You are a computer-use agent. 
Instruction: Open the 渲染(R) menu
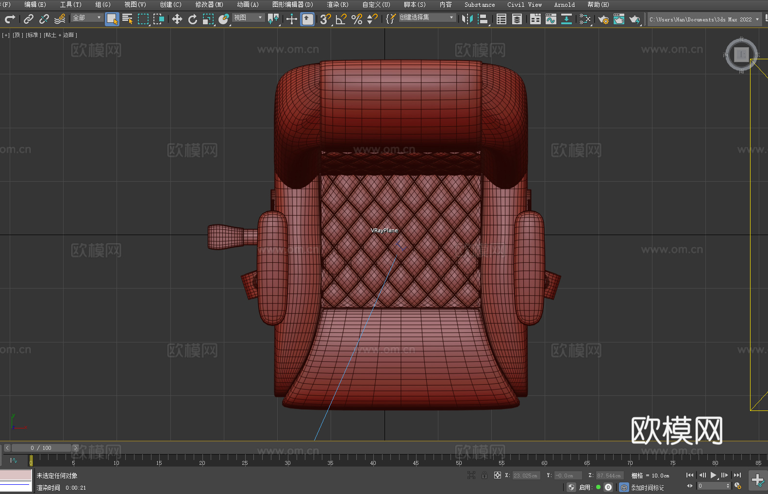click(x=337, y=4)
